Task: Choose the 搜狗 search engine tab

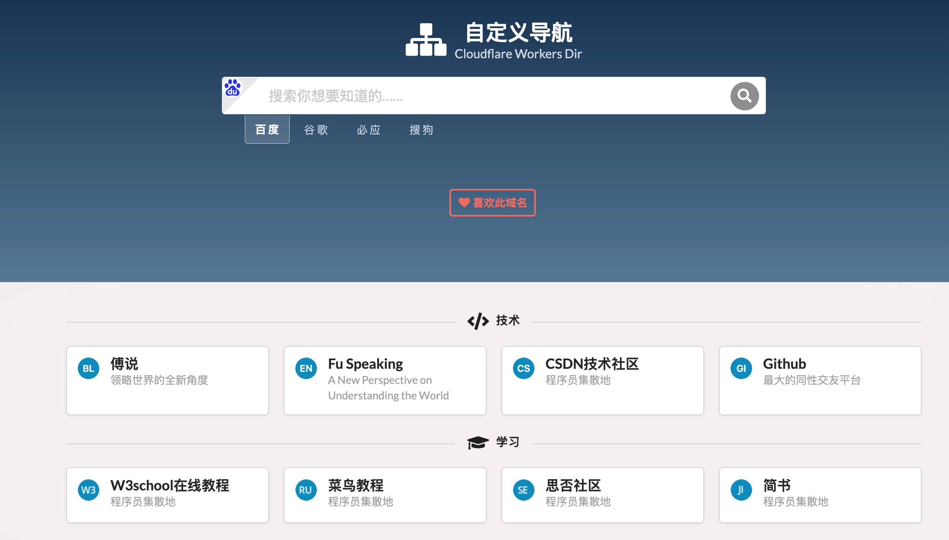Action: [x=421, y=129]
